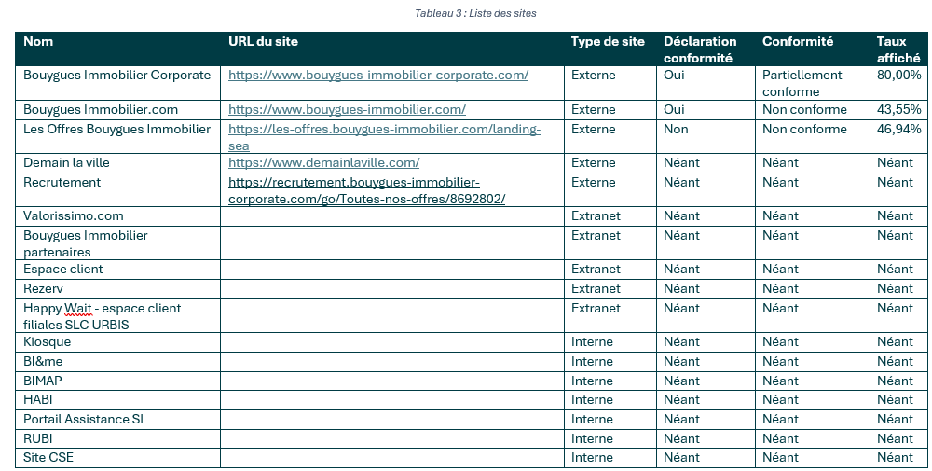The height and width of the screenshot is (471, 932).
Task: Click "Extranet" in the Valorissimo.com row
Action: point(596,215)
